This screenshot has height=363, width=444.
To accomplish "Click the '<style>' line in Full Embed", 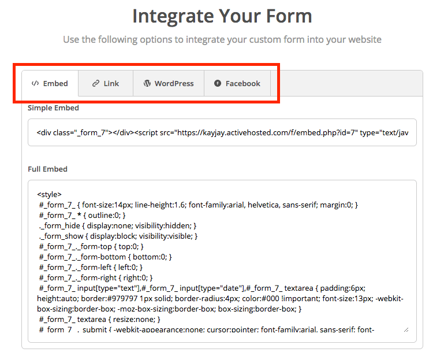I will pyautogui.click(x=49, y=195).
